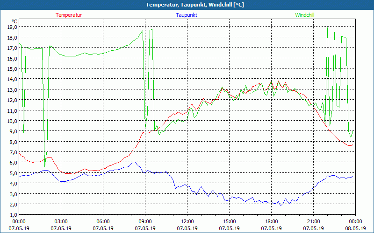The image size is (374, 233).
Task: Click the red Temperatur legend label
Action: [x=69, y=15]
